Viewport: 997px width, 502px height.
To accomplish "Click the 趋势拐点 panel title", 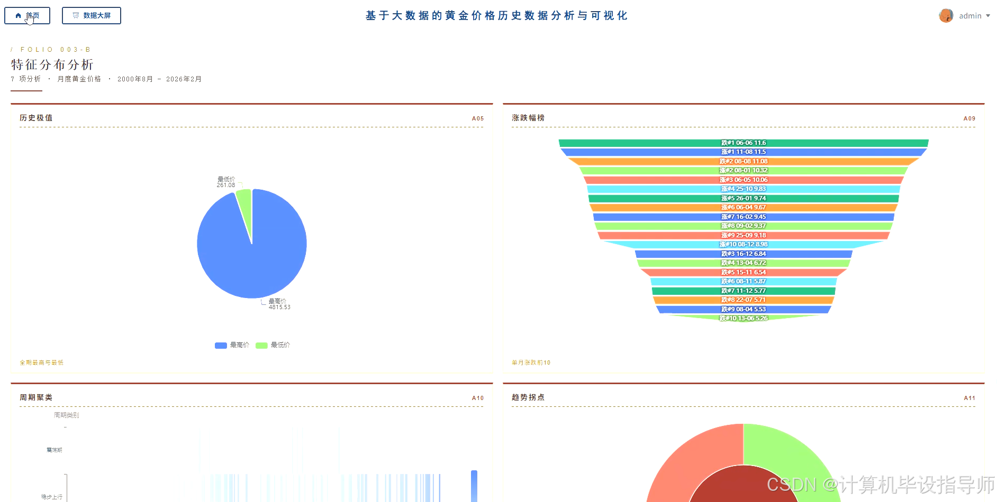I will click(x=528, y=397).
